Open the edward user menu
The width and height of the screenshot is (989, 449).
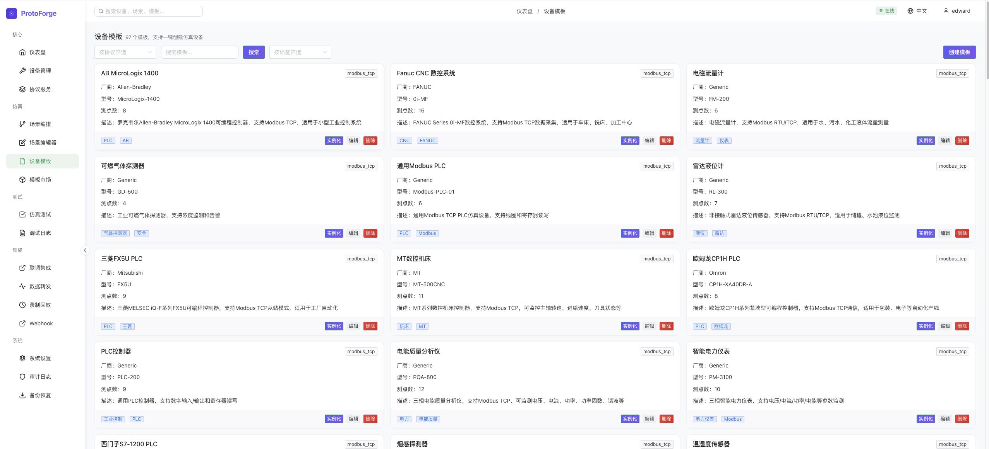click(x=957, y=11)
